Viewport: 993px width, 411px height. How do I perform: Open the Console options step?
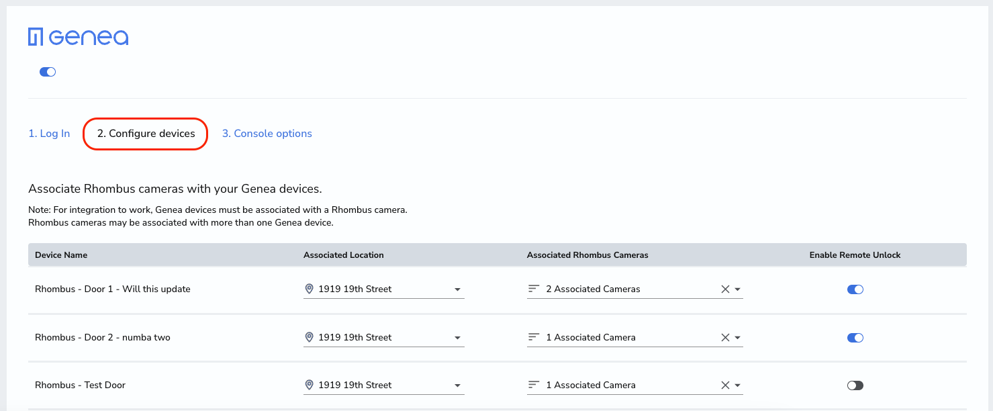267,133
